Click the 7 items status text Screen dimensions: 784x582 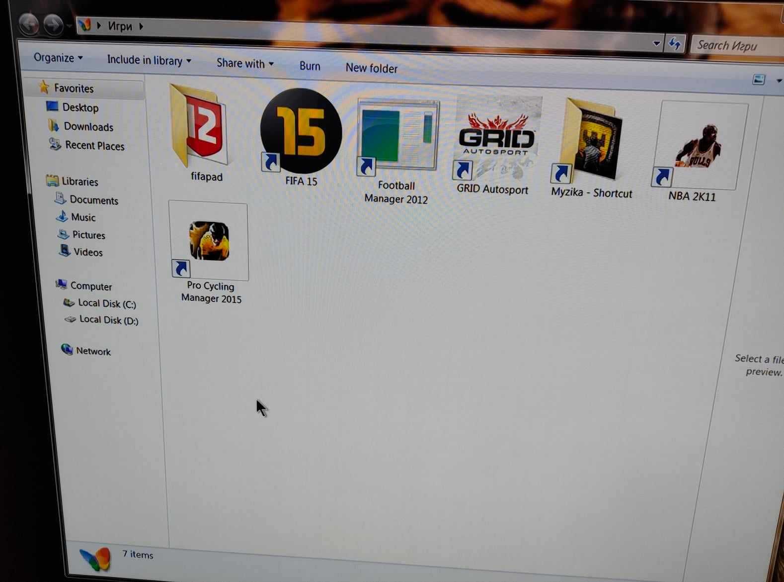[x=138, y=555]
